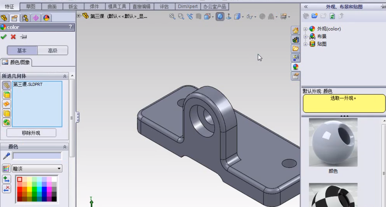Open the File Explorer folder tab
The height and width of the screenshot is (207, 386).
pyautogui.click(x=295, y=49)
